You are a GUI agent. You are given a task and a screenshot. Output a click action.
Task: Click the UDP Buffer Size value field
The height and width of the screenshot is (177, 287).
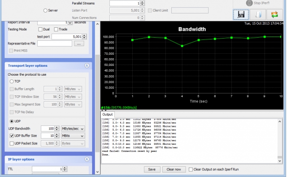click(48, 136)
